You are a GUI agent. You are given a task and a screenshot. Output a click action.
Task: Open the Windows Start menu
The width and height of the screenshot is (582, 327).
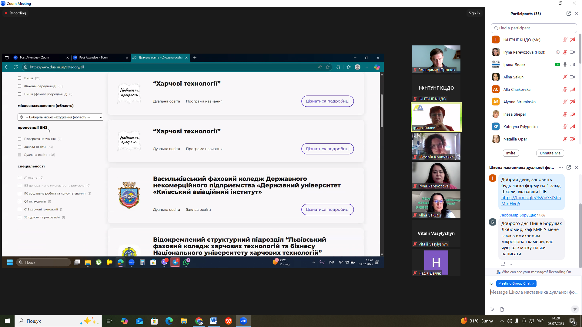(x=7, y=321)
